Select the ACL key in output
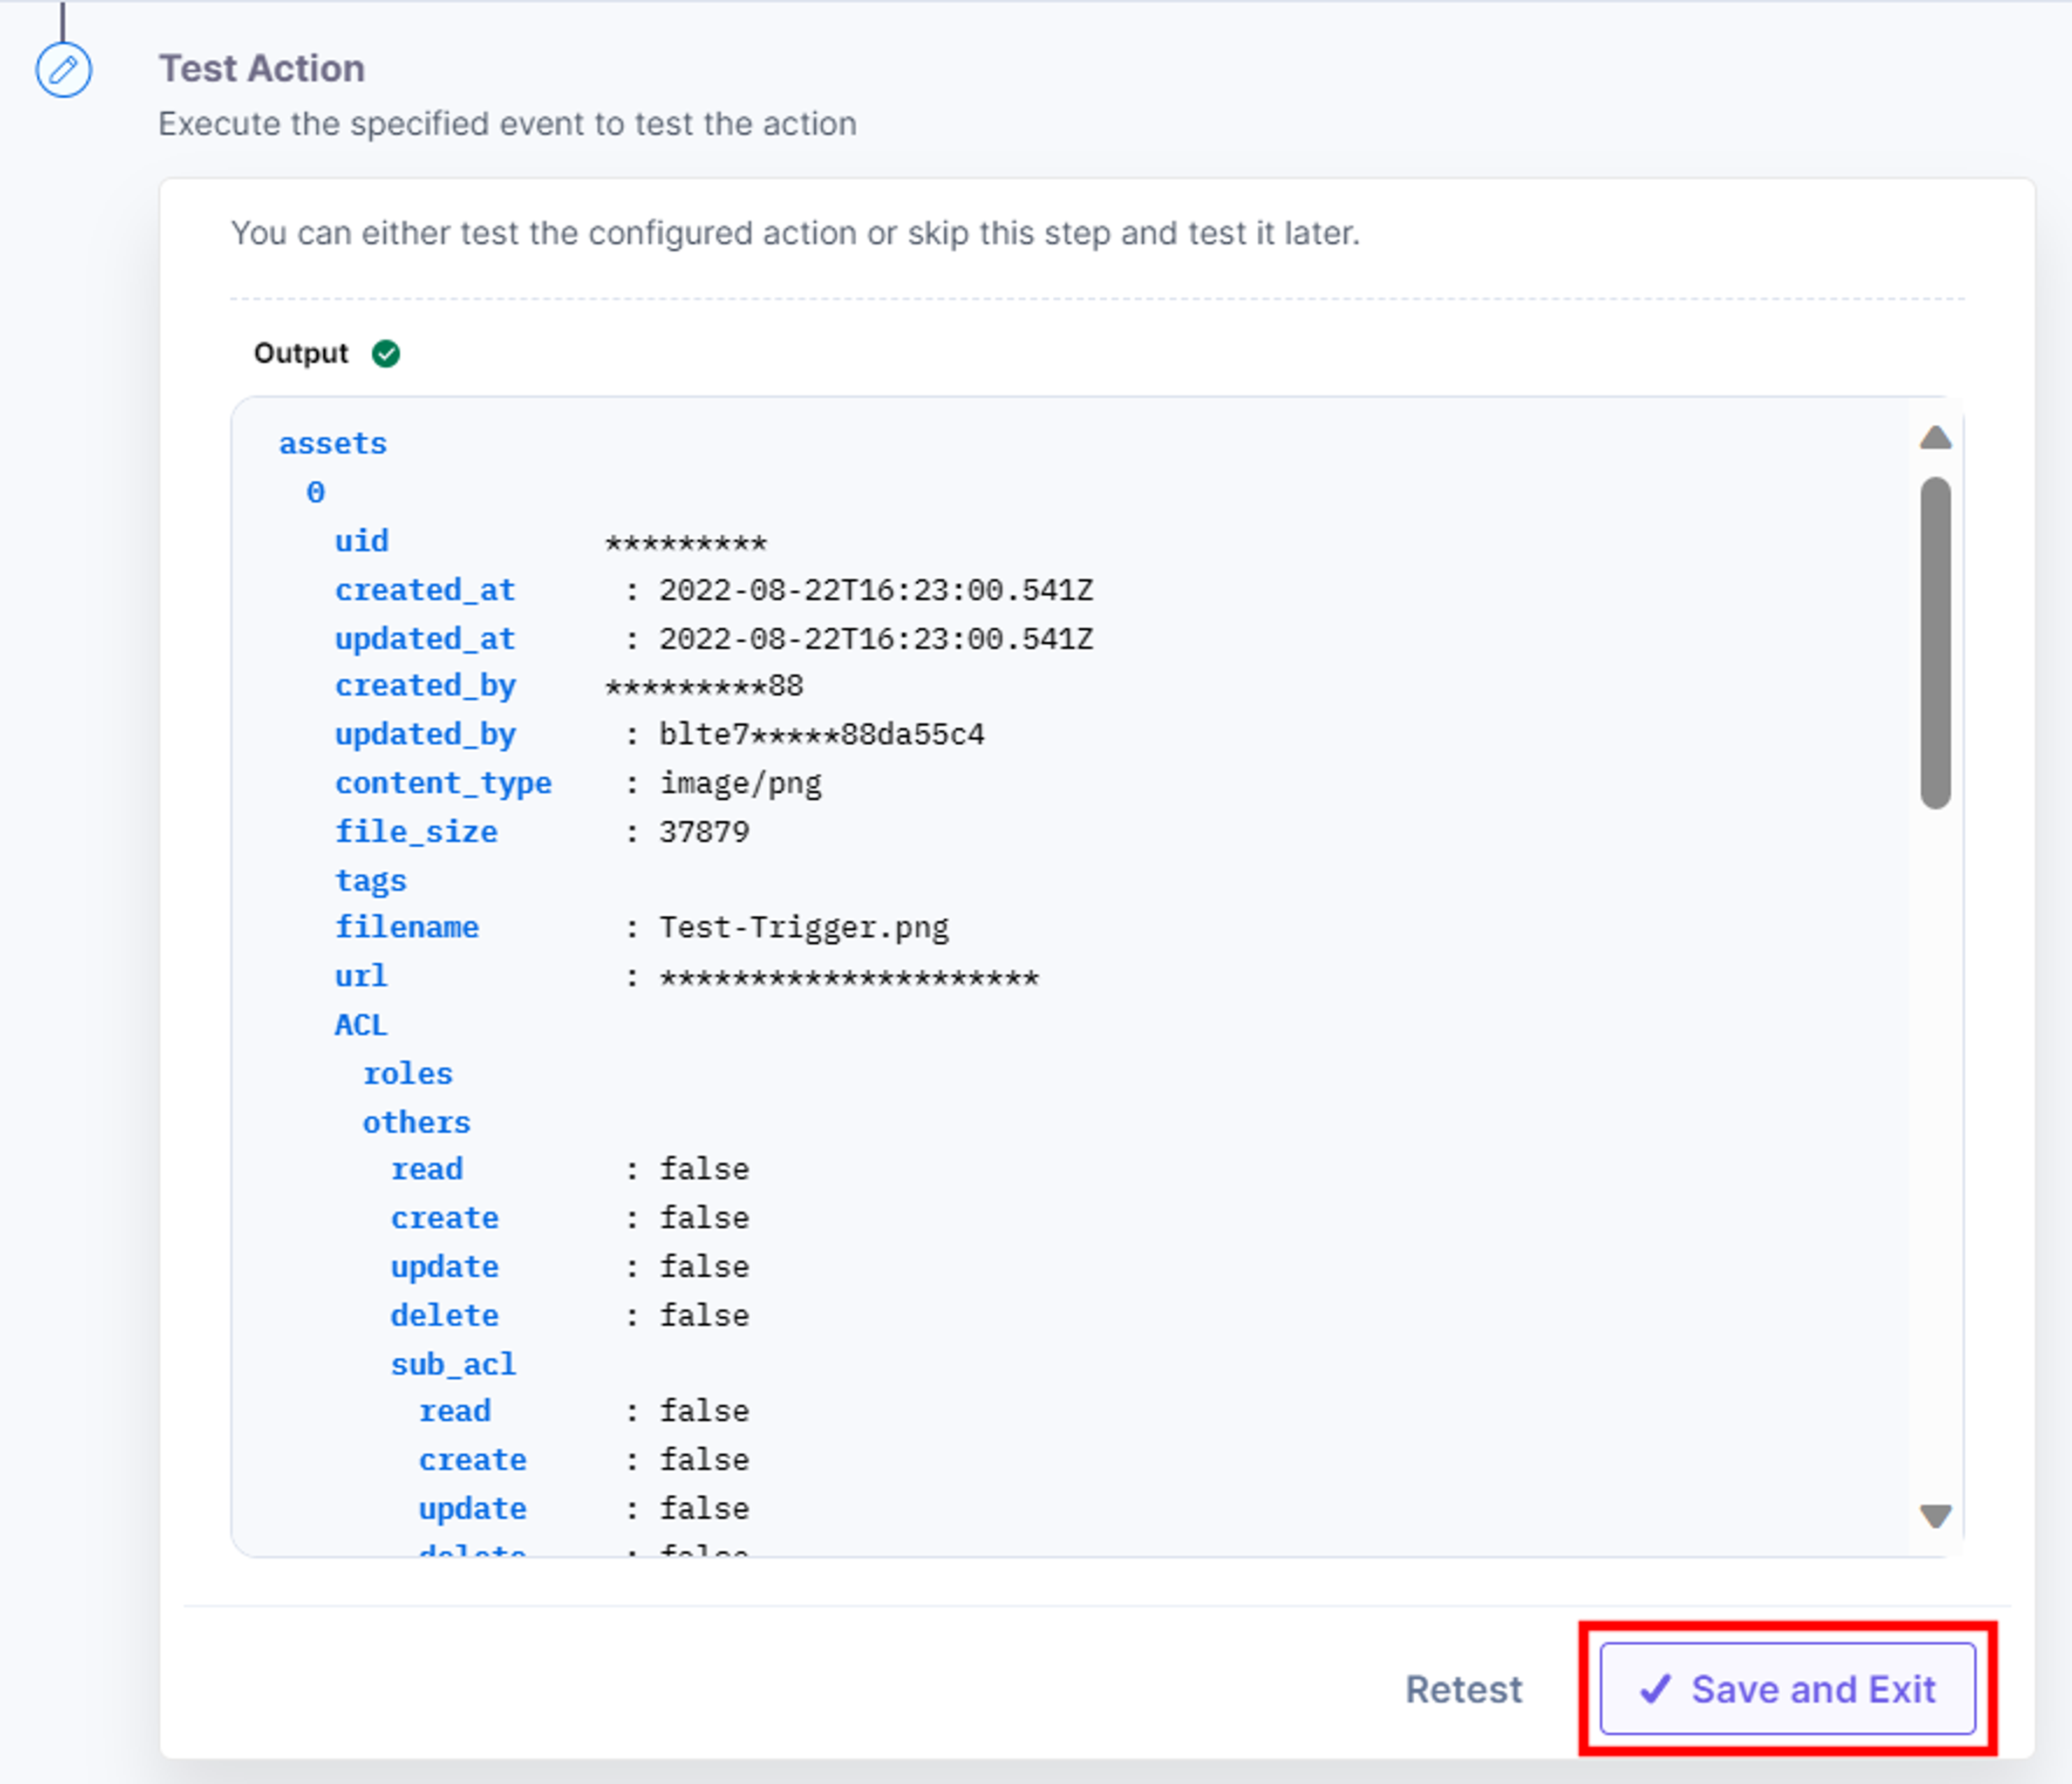This screenshot has width=2072, height=1784. coord(361,1025)
